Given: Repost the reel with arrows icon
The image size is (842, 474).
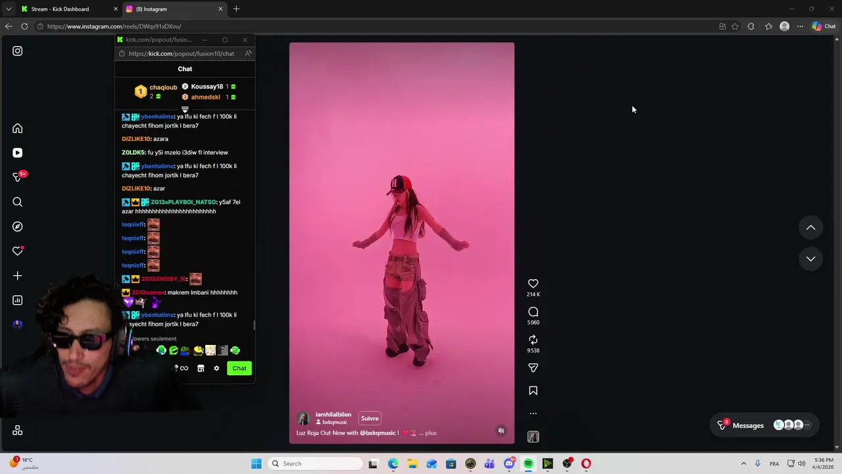Looking at the screenshot, I should click(533, 340).
